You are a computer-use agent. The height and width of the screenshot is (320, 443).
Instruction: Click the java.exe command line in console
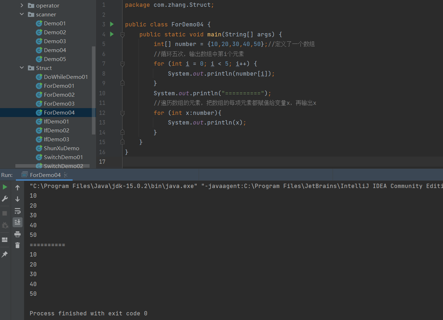tap(236, 186)
